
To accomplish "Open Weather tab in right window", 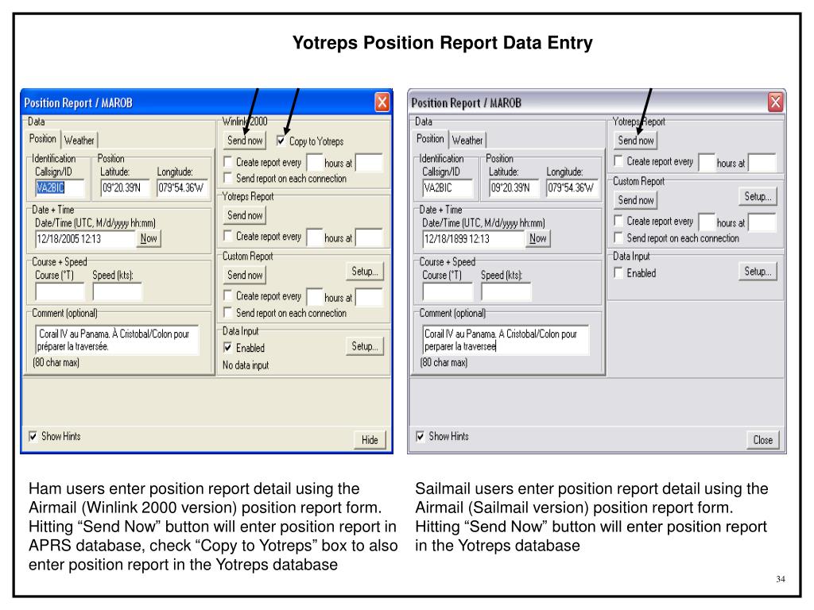I will point(467,140).
